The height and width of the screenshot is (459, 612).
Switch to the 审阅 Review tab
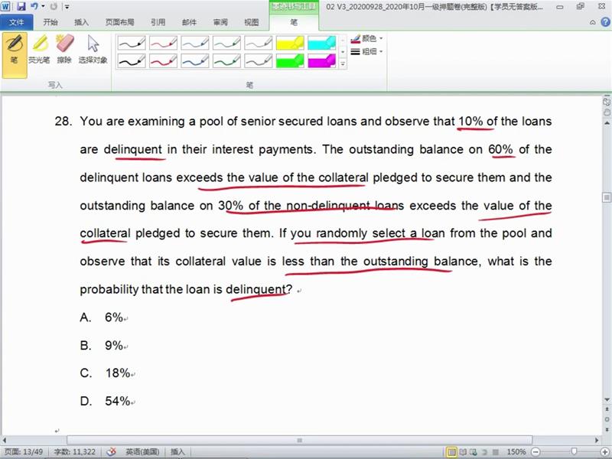(220, 22)
